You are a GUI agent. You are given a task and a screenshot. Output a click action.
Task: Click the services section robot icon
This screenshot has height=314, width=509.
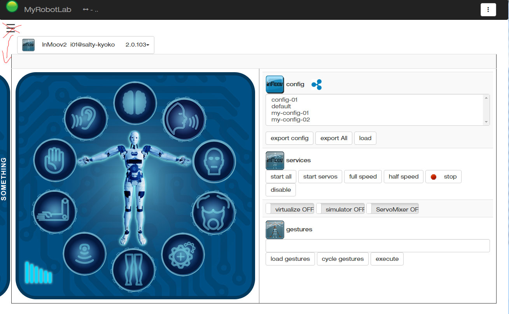(275, 160)
